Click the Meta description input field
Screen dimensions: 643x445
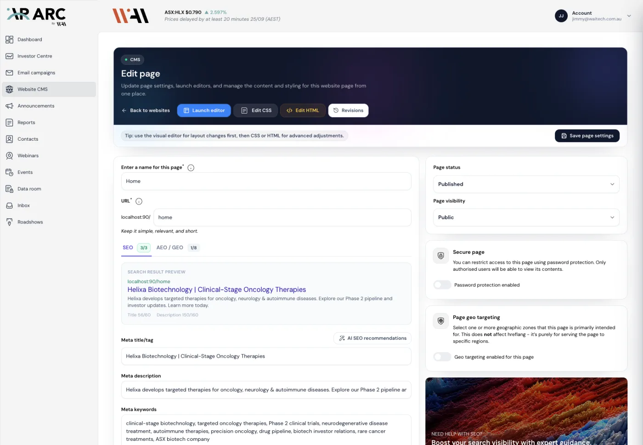266,390
